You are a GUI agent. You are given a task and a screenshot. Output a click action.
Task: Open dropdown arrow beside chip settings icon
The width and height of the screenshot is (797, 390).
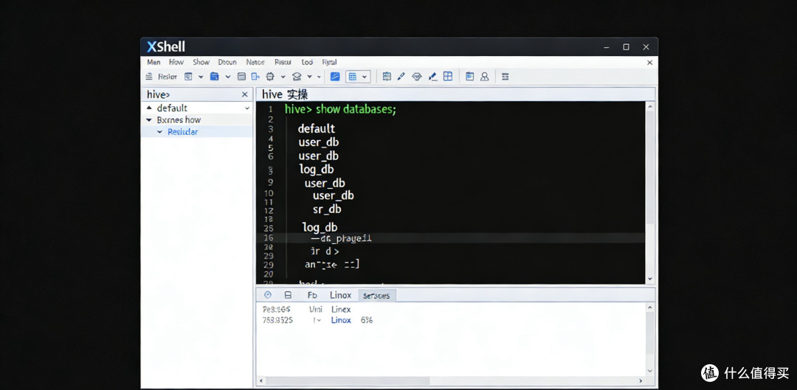(283, 77)
